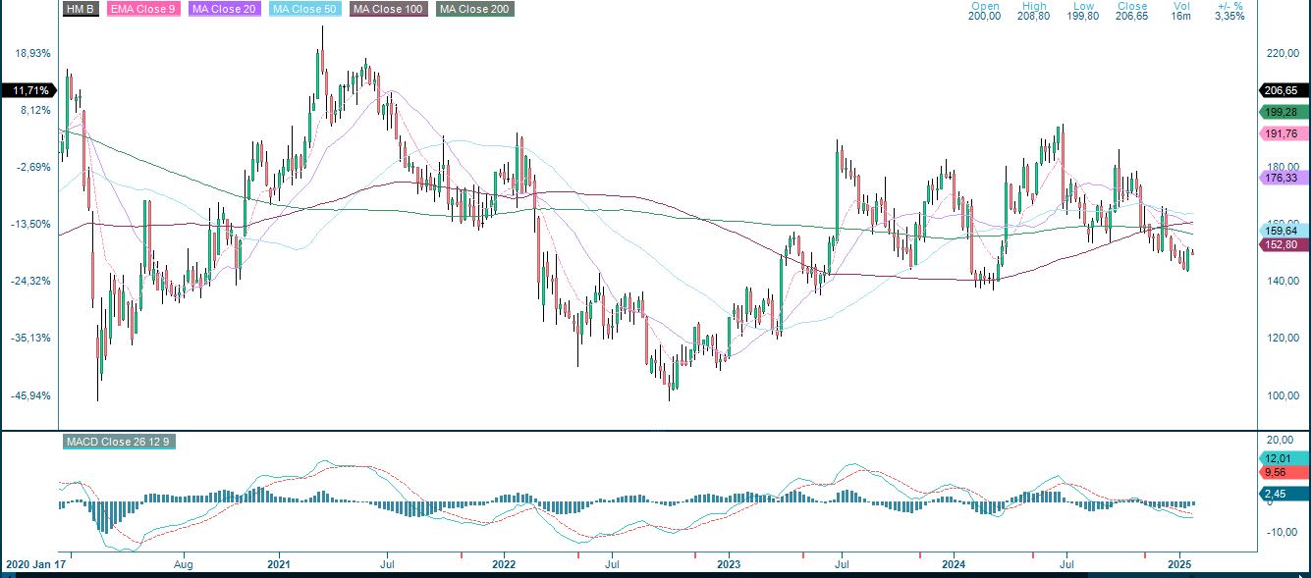This screenshot has height=578, width=1311.
Task: Click the 2024 year label on time axis
Action: point(955,565)
